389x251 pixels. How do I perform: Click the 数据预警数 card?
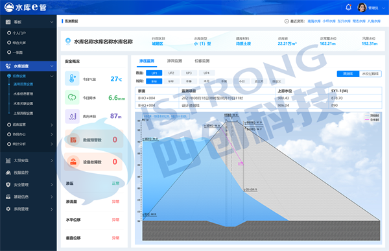[94, 139]
